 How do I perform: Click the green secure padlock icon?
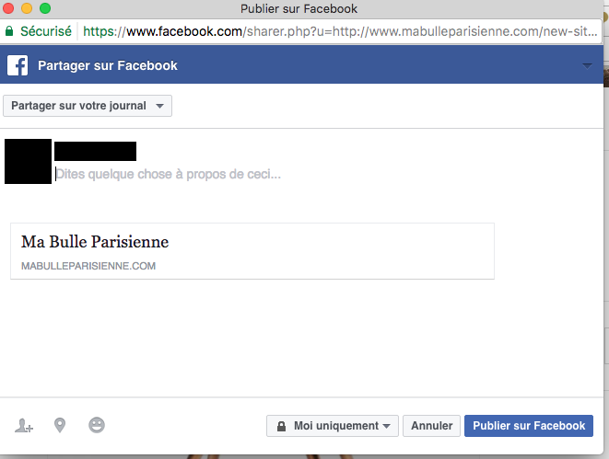9,31
